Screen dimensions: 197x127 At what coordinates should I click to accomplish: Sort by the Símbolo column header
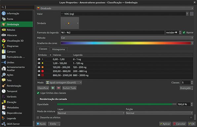point(45,55)
